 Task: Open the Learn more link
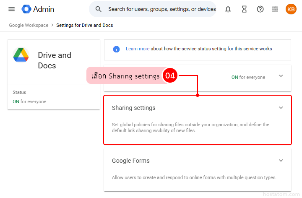click(138, 49)
